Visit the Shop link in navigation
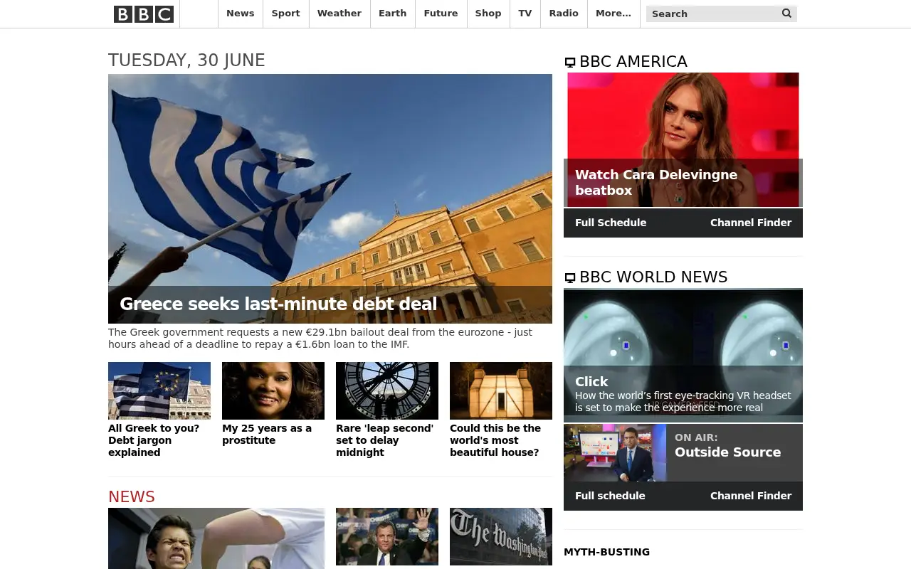The width and height of the screenshot is (911, 569). 488,14
